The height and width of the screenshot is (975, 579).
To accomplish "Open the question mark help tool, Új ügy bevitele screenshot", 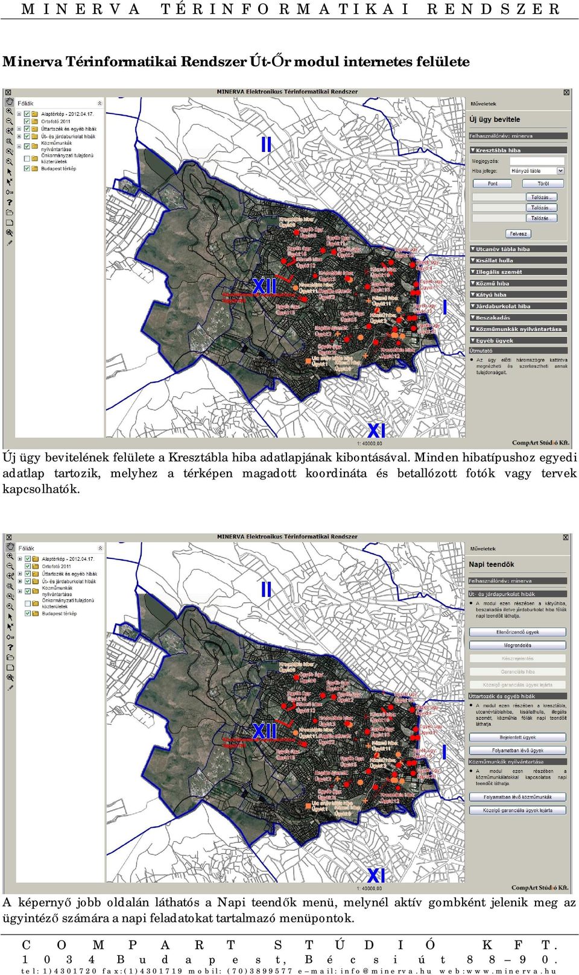I will point(10,203).
